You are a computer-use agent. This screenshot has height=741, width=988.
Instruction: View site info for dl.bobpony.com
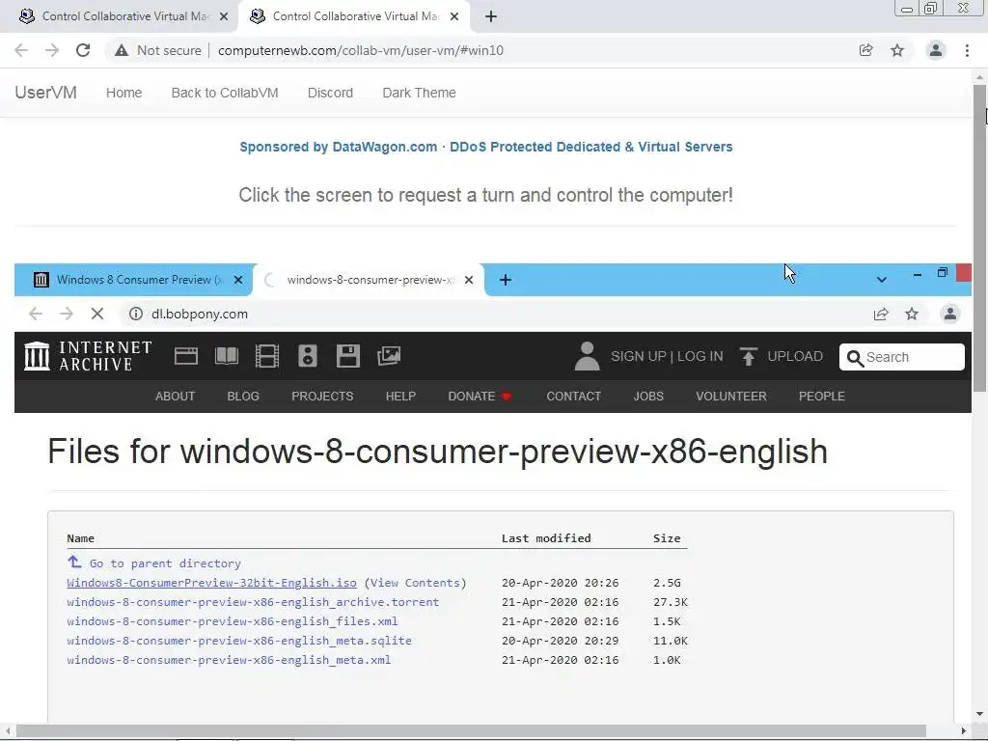pyautogui.click(x=135, y=314)
